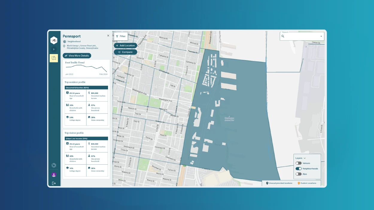Click the orange Custom Locations pin icon
This screenshot has height=210, width=374.
pyautogui.click(x=299, y=183)
